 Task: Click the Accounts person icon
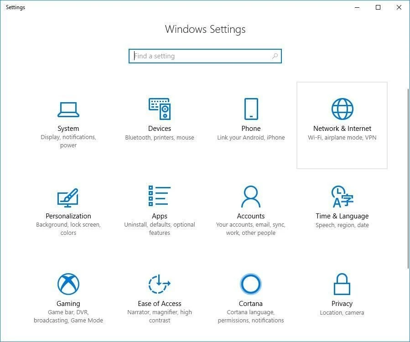click(251, 197)
